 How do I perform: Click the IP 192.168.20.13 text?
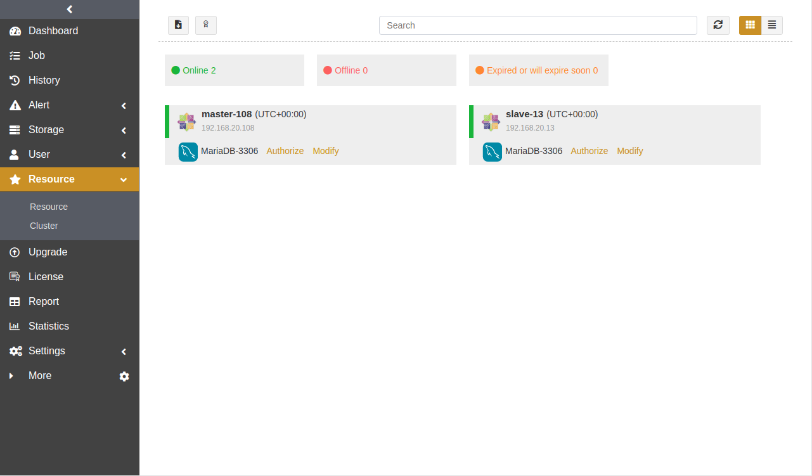coord(530,128)
